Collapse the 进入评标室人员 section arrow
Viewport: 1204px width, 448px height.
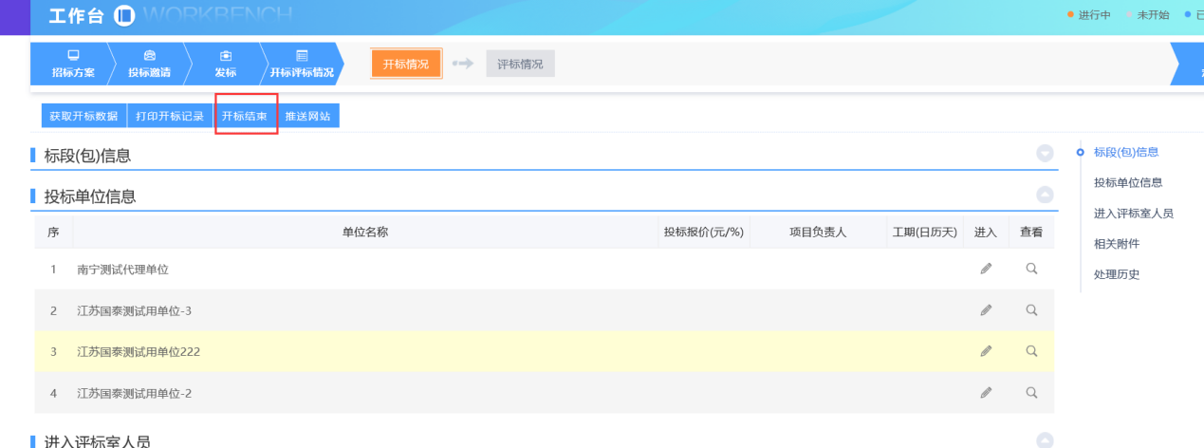(1045, 440)
